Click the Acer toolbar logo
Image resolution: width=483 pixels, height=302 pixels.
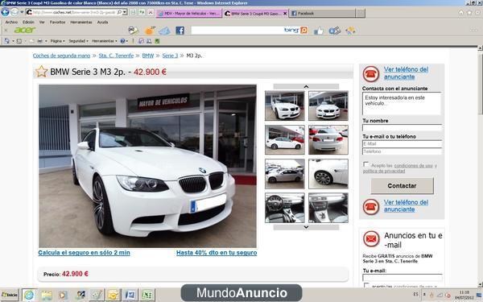pyautogui.click(x=25, y=31)
